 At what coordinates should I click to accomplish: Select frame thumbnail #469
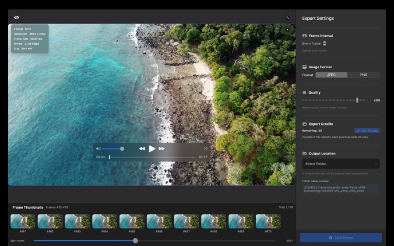click(241, 221)
